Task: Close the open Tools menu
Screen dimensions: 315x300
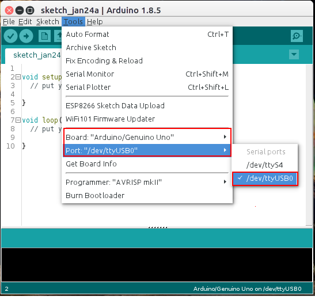Action: tap(73, 21)
